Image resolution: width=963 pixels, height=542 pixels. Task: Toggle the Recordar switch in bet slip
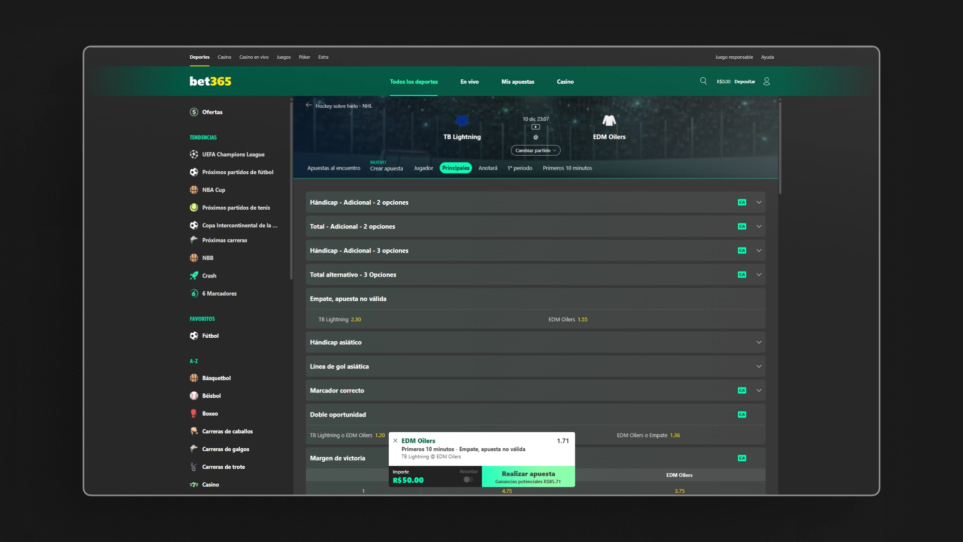468,479
